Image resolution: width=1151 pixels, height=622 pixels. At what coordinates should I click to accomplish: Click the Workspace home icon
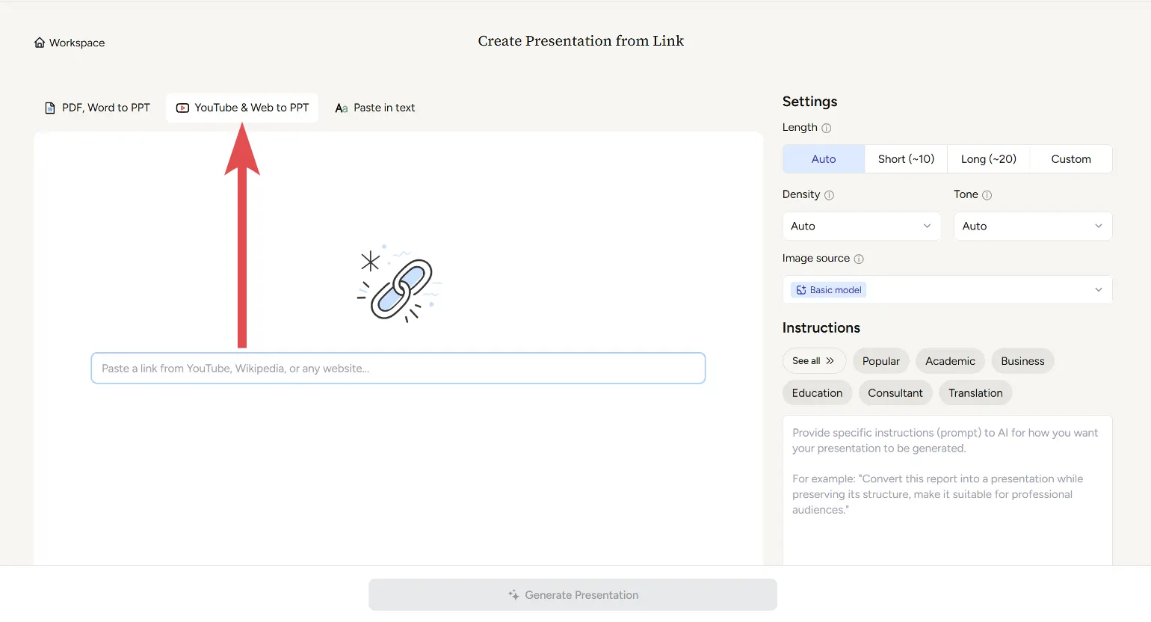click(40, 43)
